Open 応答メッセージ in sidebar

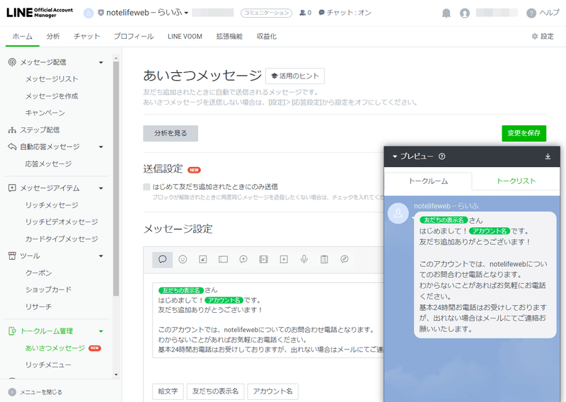tap(48, 164)
